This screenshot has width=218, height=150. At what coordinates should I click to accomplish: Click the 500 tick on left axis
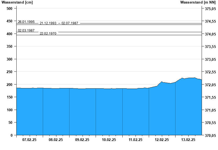(10, 8)
